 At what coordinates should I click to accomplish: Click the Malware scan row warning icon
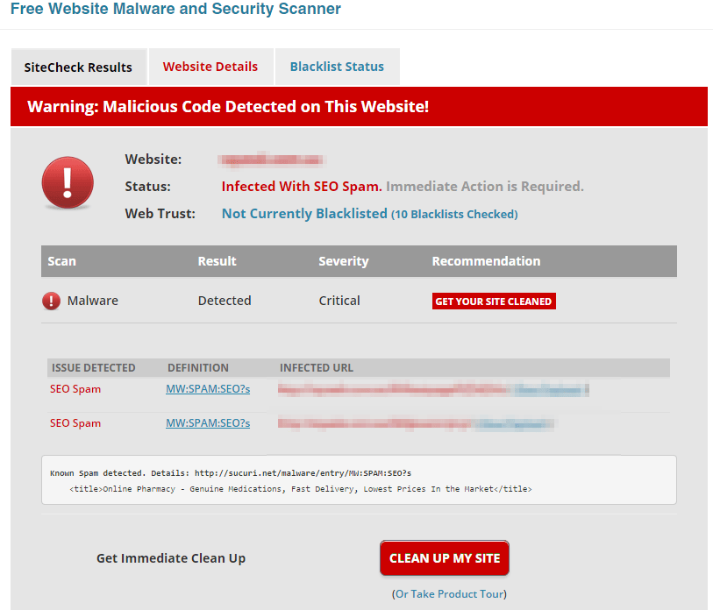pyautogui.click(x=51, y=301)
